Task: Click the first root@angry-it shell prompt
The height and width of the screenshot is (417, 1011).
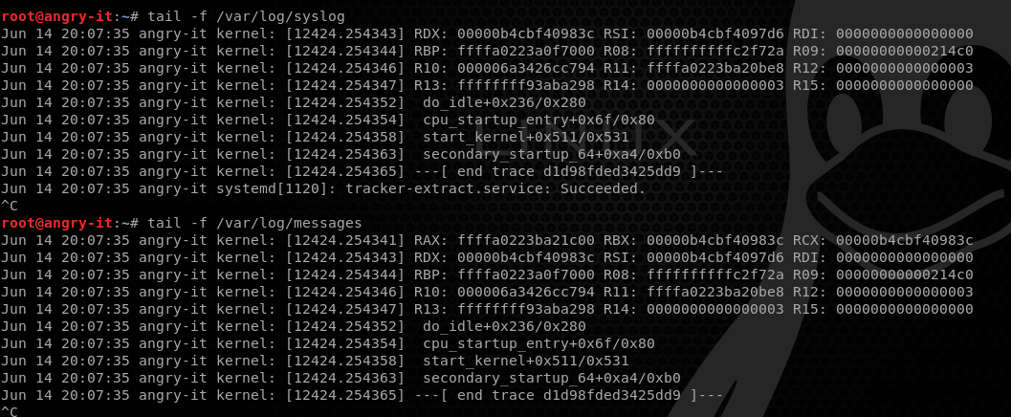Action: (x=57, y=16)
